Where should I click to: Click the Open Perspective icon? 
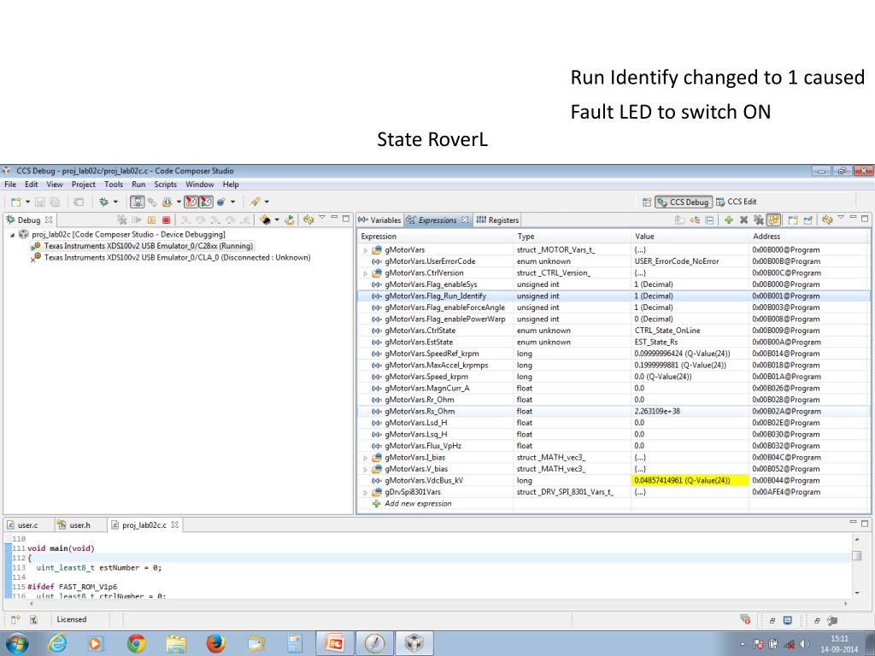647,202
